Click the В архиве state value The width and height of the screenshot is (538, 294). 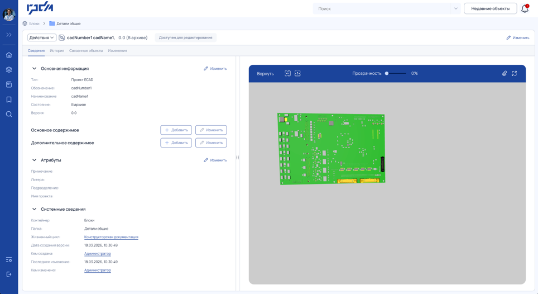(x=79, y=105)
